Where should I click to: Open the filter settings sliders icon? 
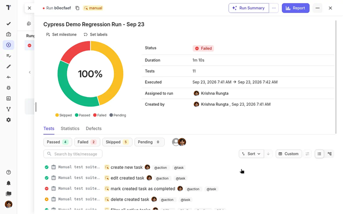307,154
